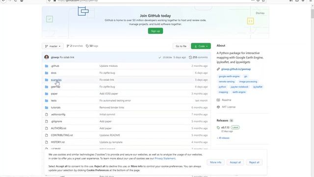Click the 2 months ago timestamp for .github
This screenshot has height=177, width=314.
[x=200, y=66]
